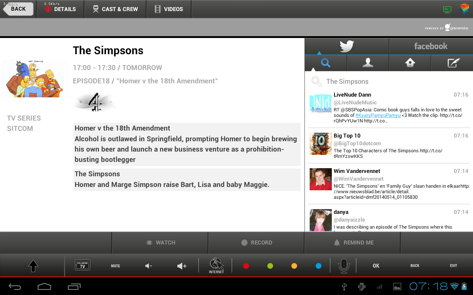Click the Channel 4 logo
The width and height of the screenshot is (473, 295).
pos(95,102)
